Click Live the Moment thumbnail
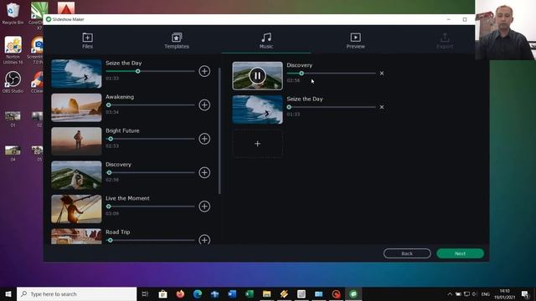Viewport: 536px width, 301px height. point(76,209)
